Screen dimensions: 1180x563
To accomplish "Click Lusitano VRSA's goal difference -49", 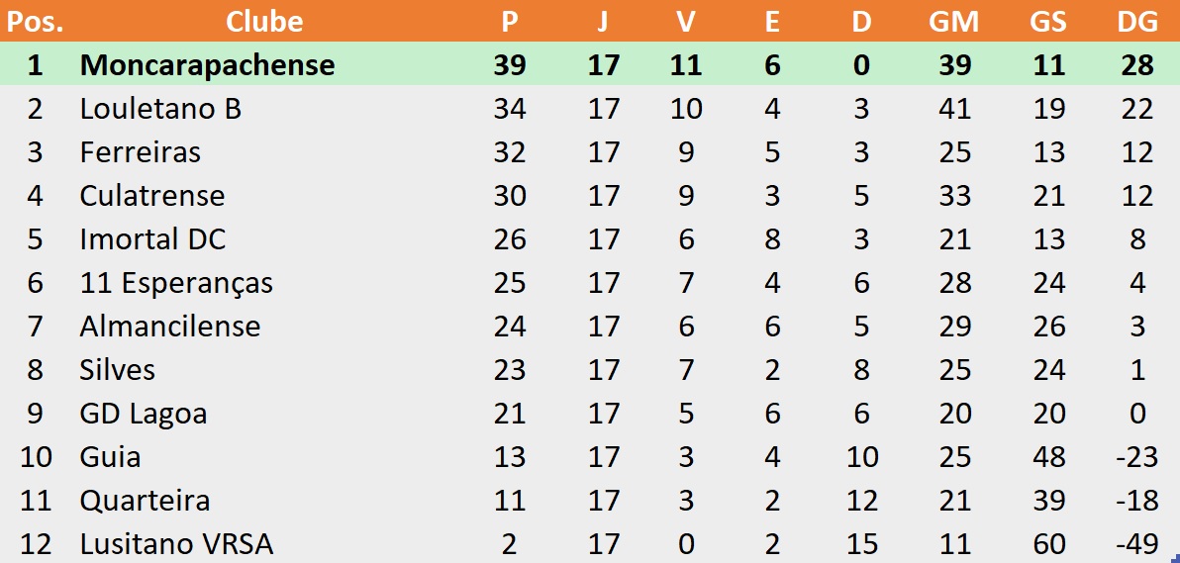I will 1137,543.
